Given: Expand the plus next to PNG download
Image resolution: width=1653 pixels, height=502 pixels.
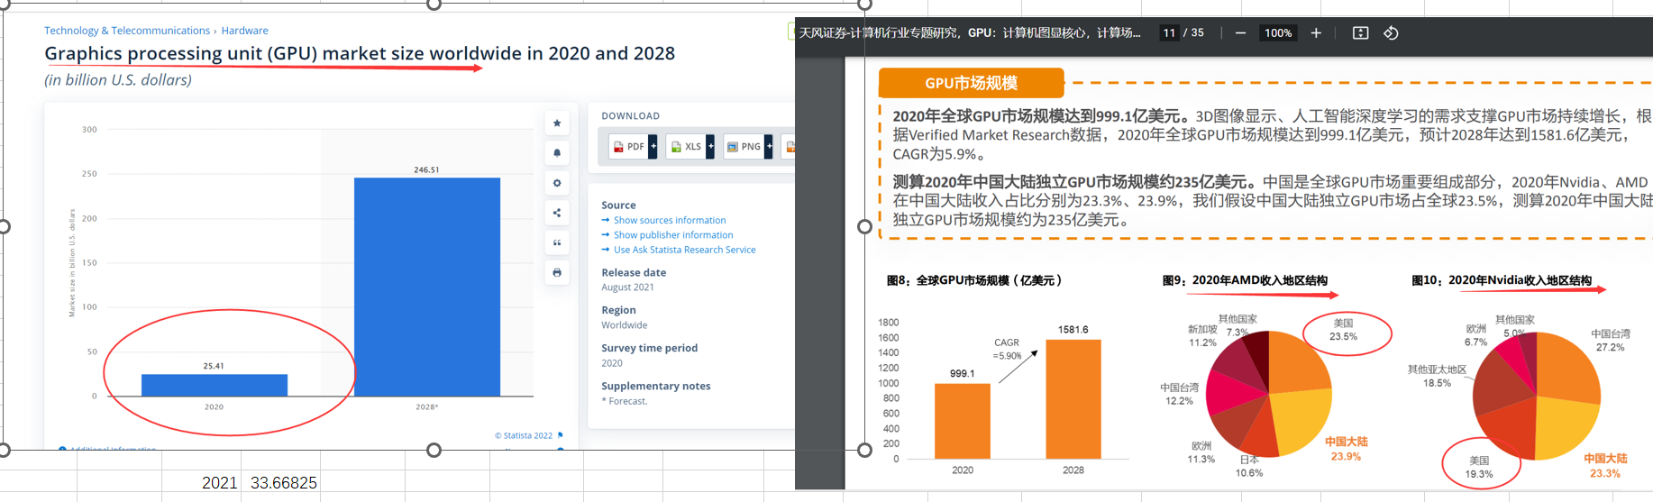Looking at the screenshot, I should point(769,146).
